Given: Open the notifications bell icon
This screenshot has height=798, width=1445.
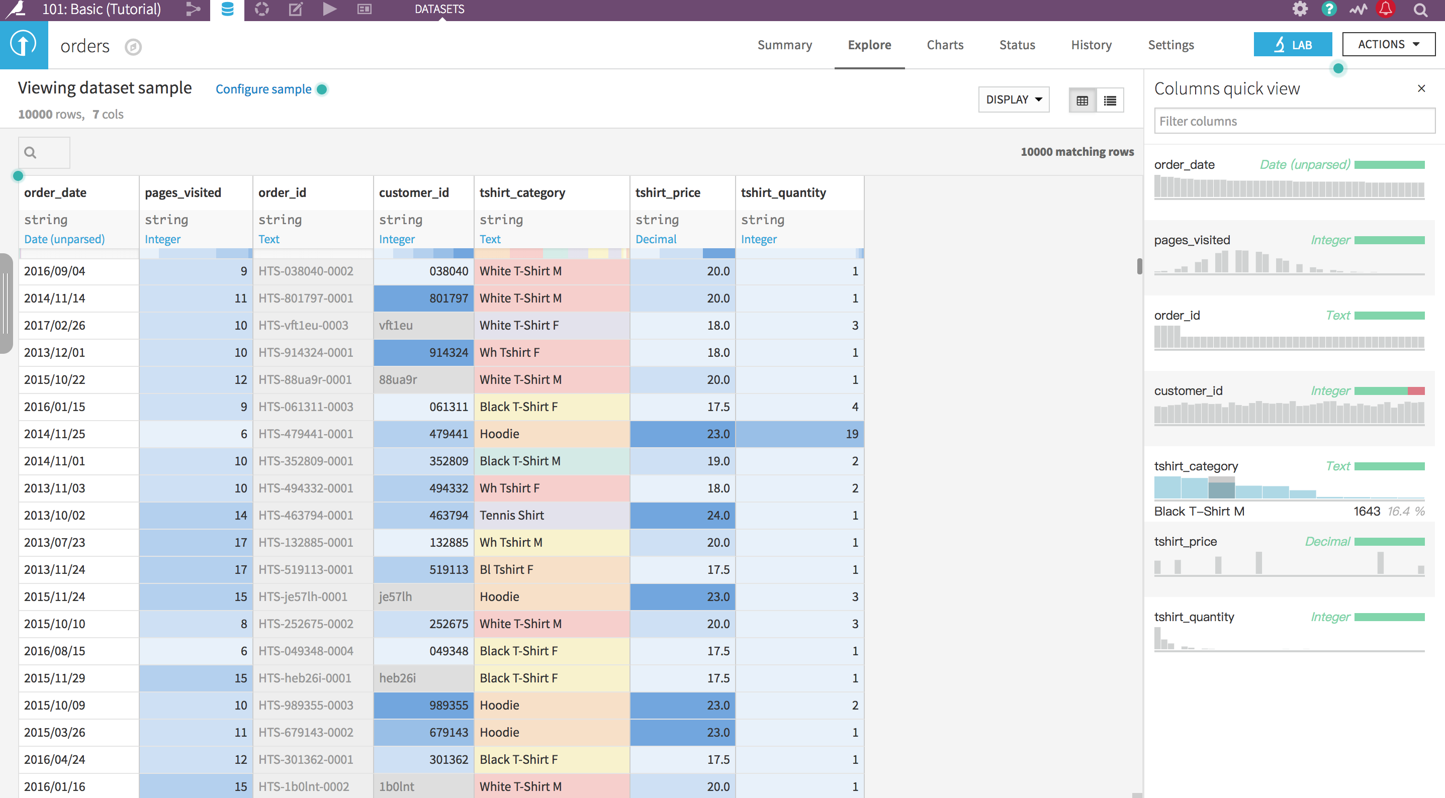Looking at the screenshot, I should pyautogui.click(x=1386, y=9).
